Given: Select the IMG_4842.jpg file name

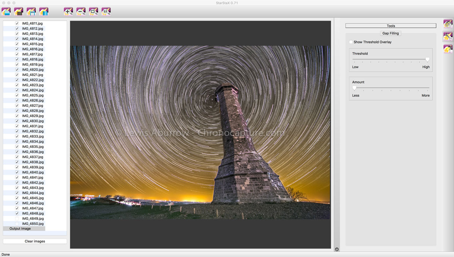Looking at the screenshot, I should point(33,183).
